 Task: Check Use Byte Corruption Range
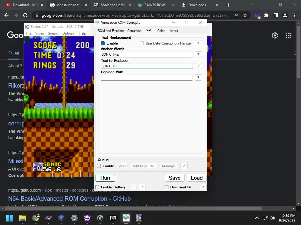coord(142,43)
